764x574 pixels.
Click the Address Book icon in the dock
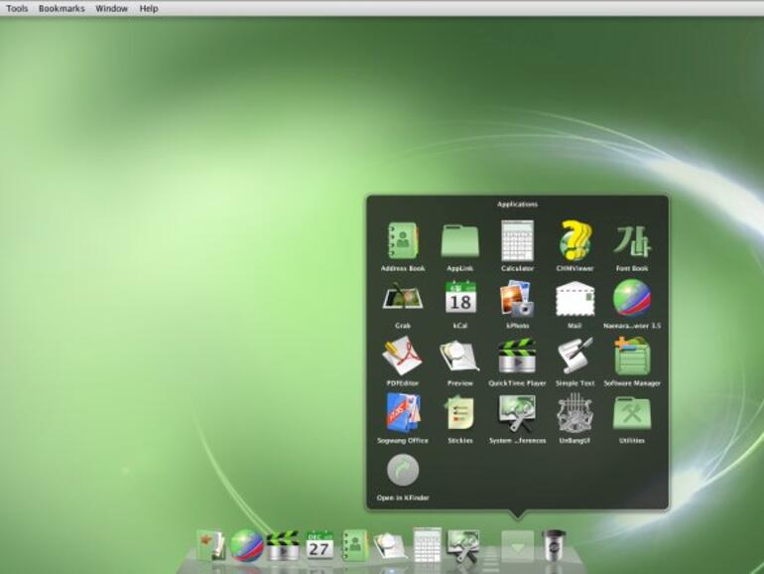355,546
